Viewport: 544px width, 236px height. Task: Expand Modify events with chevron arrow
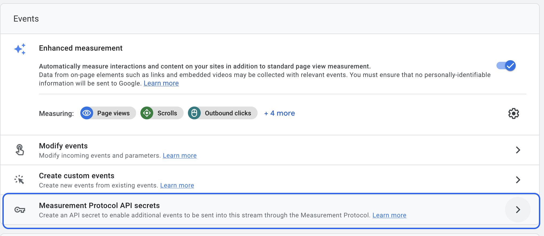(x=518, y=150)
